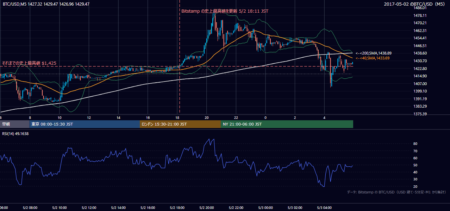This screenshot has width=450, height=211.
Task: Click price axis value 1462.31
Action: tap(420, 31)
